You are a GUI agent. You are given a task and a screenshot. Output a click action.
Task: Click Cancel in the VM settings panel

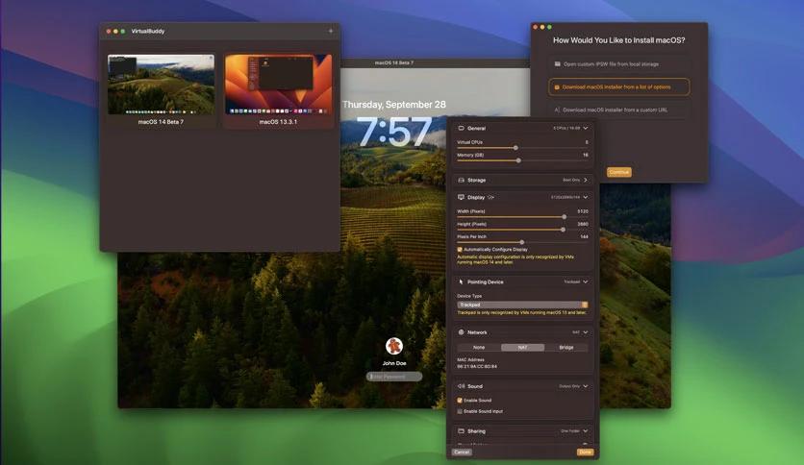tap(462, 453)
